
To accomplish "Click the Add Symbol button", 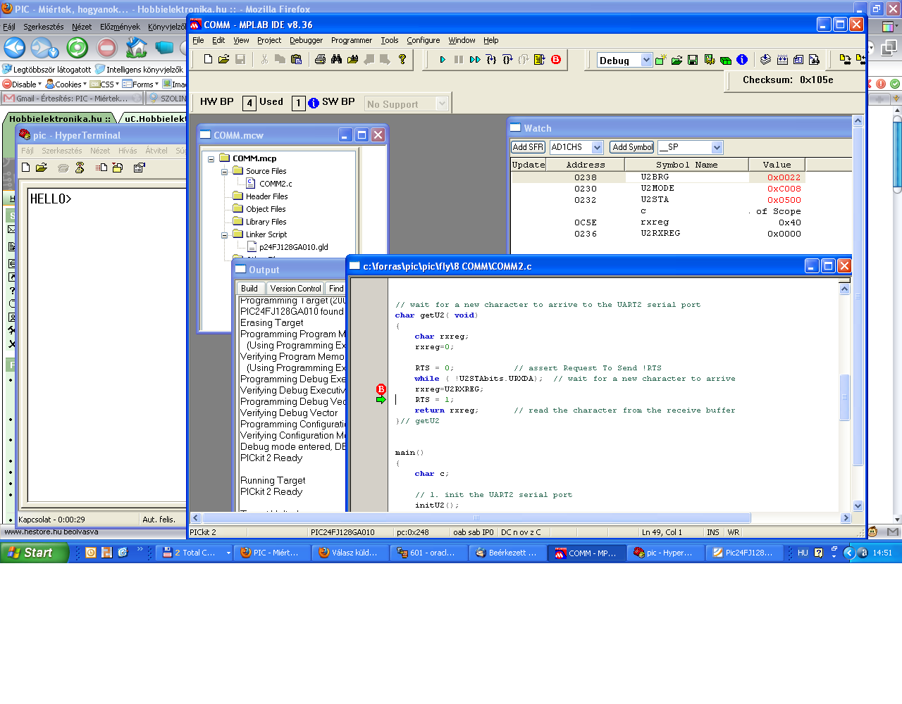I will [632, 147].
